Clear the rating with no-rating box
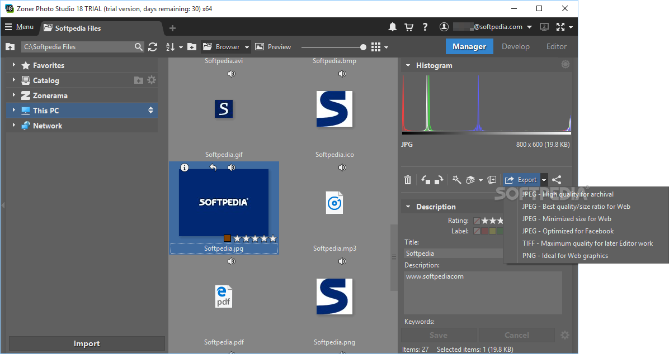 pyautogui.click(x=477, y=221)
